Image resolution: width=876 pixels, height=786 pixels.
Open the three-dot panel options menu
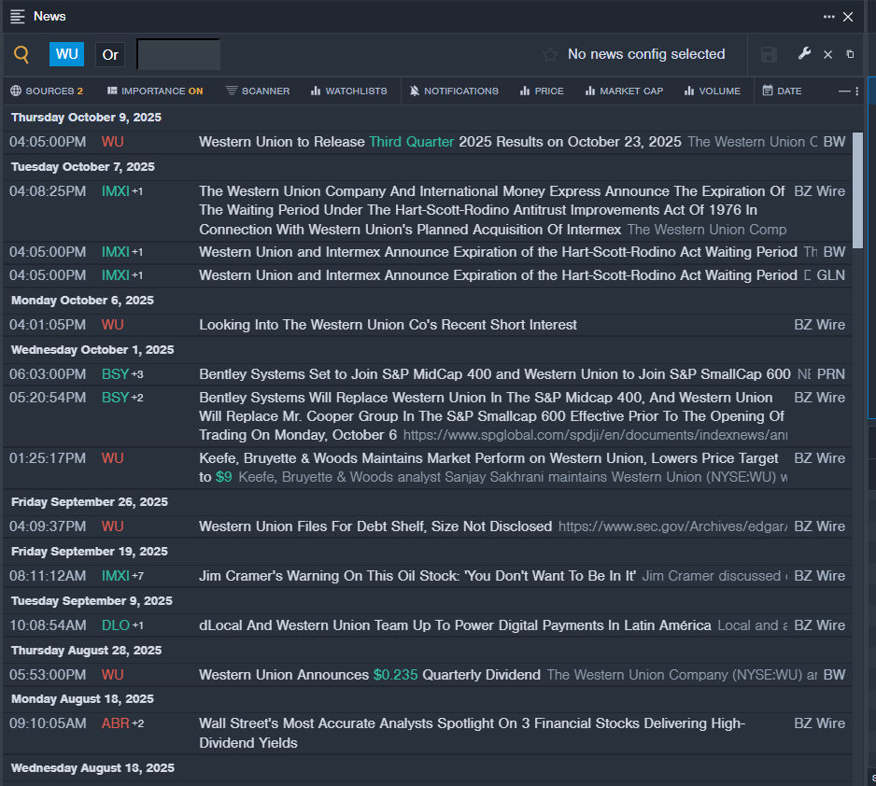828,17
